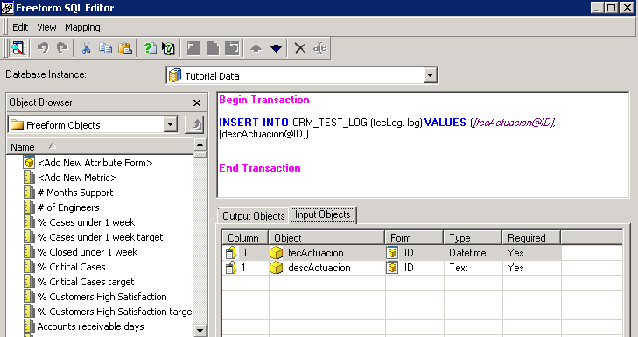Image resolution: width=638 pixels, height=337 pixels.
Task: Click the green question mark document icon
Action: [x=151, y=48]
